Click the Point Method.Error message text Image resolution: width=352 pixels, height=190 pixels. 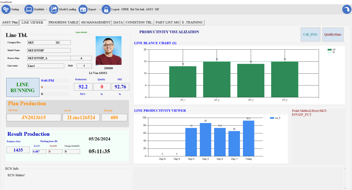point(309,113)
